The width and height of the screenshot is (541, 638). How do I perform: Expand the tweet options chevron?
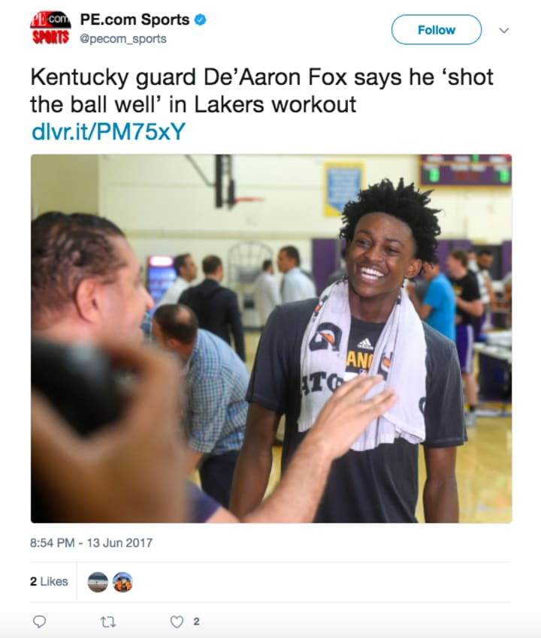click(x=504, y=31)
